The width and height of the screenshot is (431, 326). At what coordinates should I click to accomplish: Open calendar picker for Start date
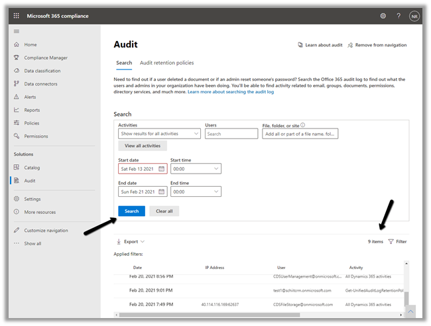pyautogui.click(x=161, y=169)
